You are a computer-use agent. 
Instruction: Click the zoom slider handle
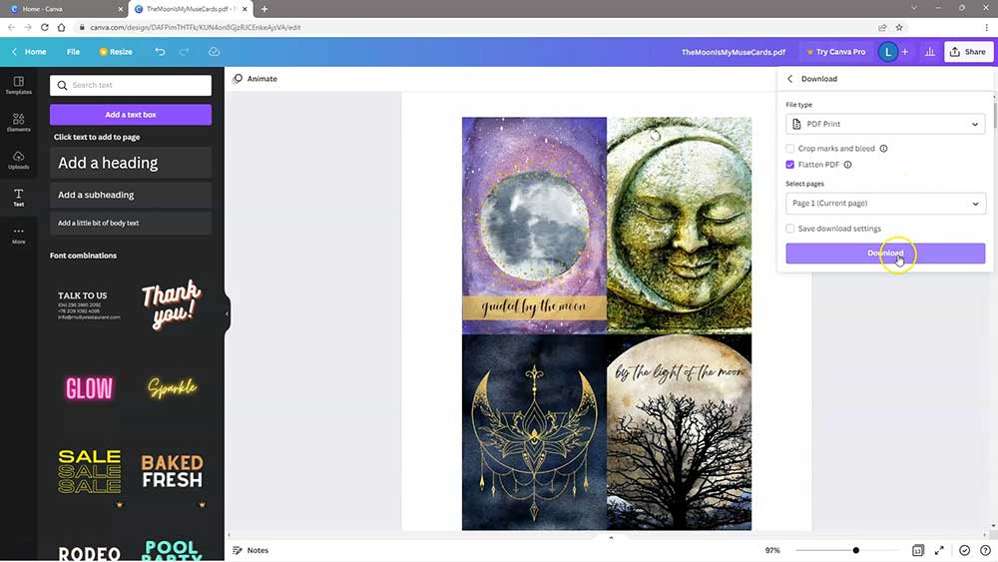coord(856,550)
